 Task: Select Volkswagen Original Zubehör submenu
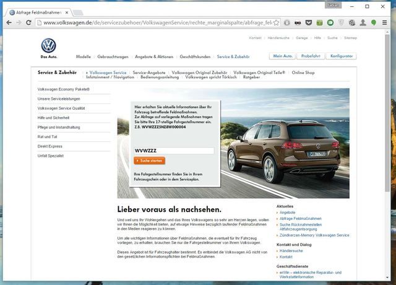pos(199,72)
